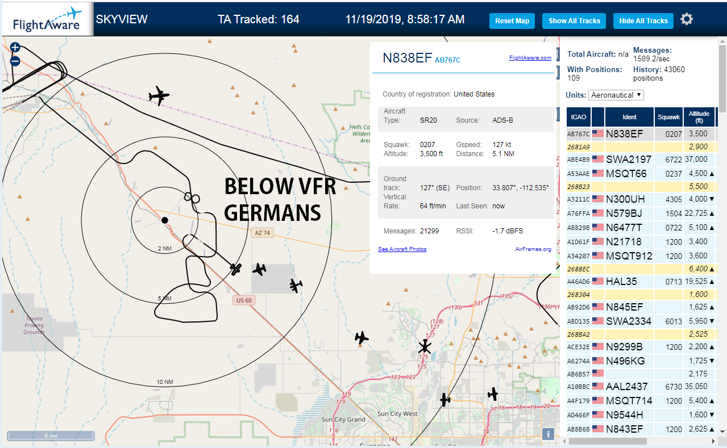Viewport: 727px width, 448px height.
Task: Select the N9299B table row
Action: (x=641, y=347)
